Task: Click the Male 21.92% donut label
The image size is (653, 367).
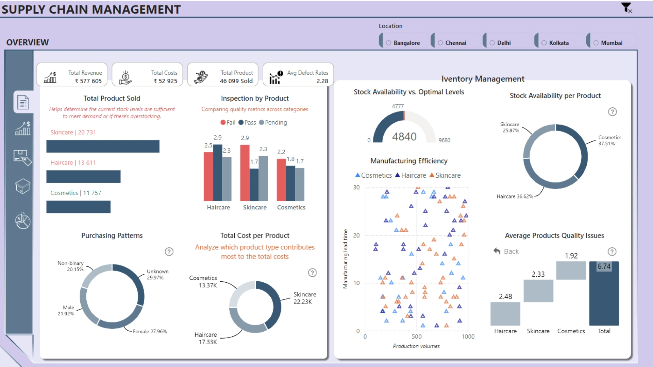Action: 66,310
